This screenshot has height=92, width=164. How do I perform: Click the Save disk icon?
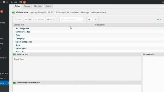click(x=16, y=19)
